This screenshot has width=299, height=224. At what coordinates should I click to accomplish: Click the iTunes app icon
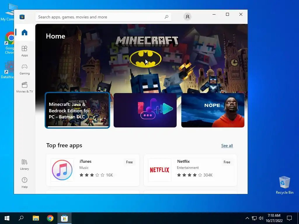pyautogui.click(x=62, y=170)
